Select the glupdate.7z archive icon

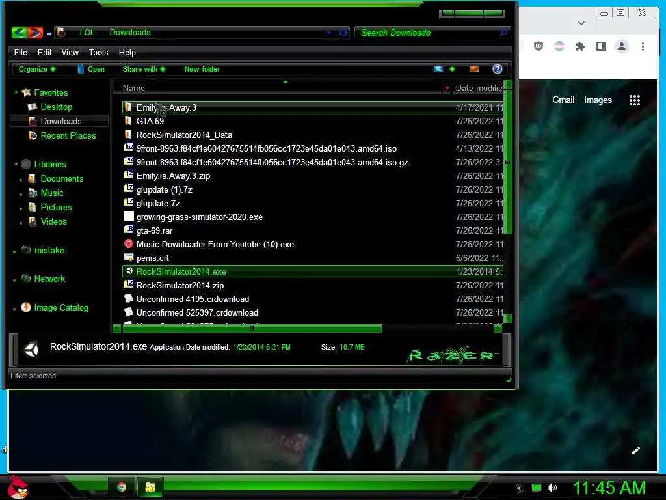pos(128,202)
